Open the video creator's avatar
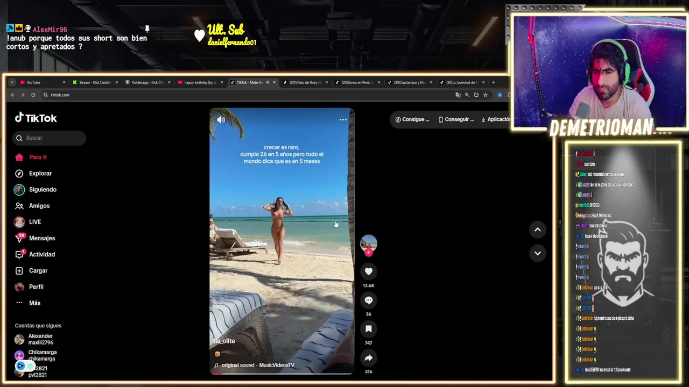This screenshot has height=387, width=689. click(368, 243)
